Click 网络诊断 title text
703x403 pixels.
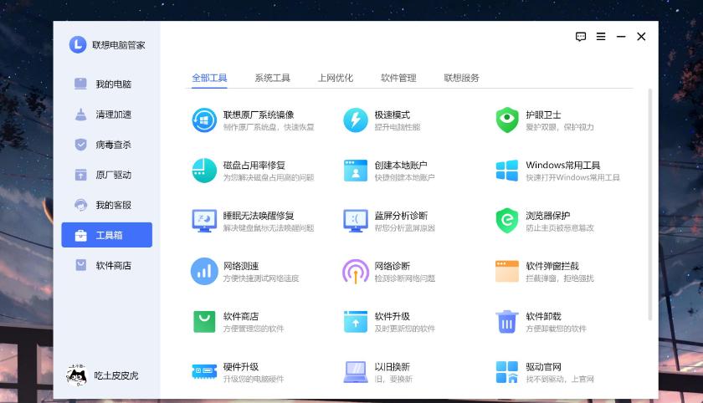click(x=393, y=266)
